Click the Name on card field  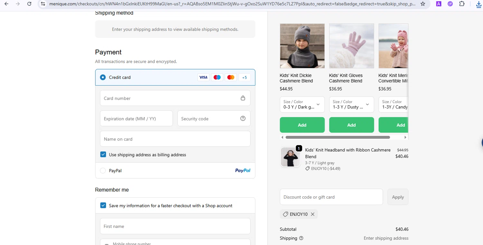click(175, 139)
